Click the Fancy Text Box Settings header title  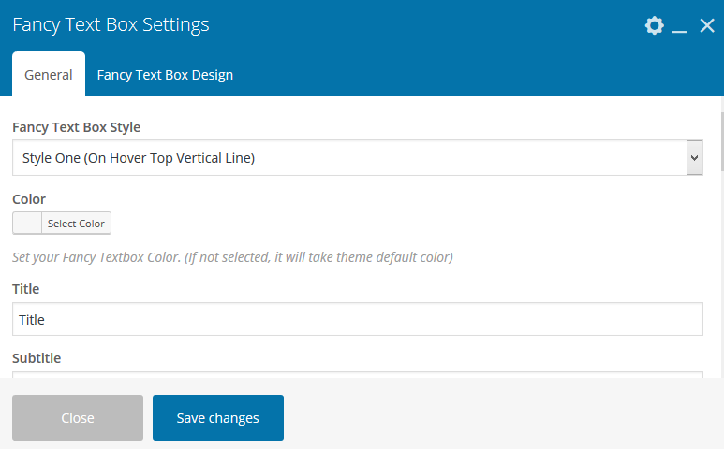coord(111,25)
